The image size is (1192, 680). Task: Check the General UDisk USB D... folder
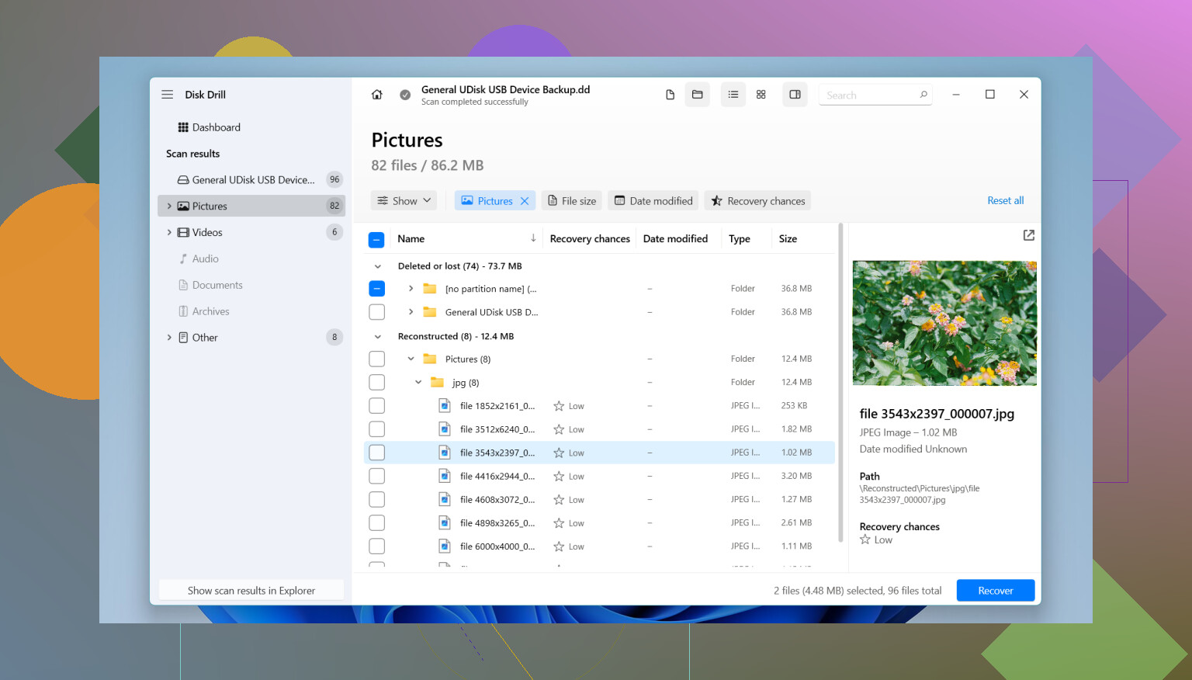(376, 312)
